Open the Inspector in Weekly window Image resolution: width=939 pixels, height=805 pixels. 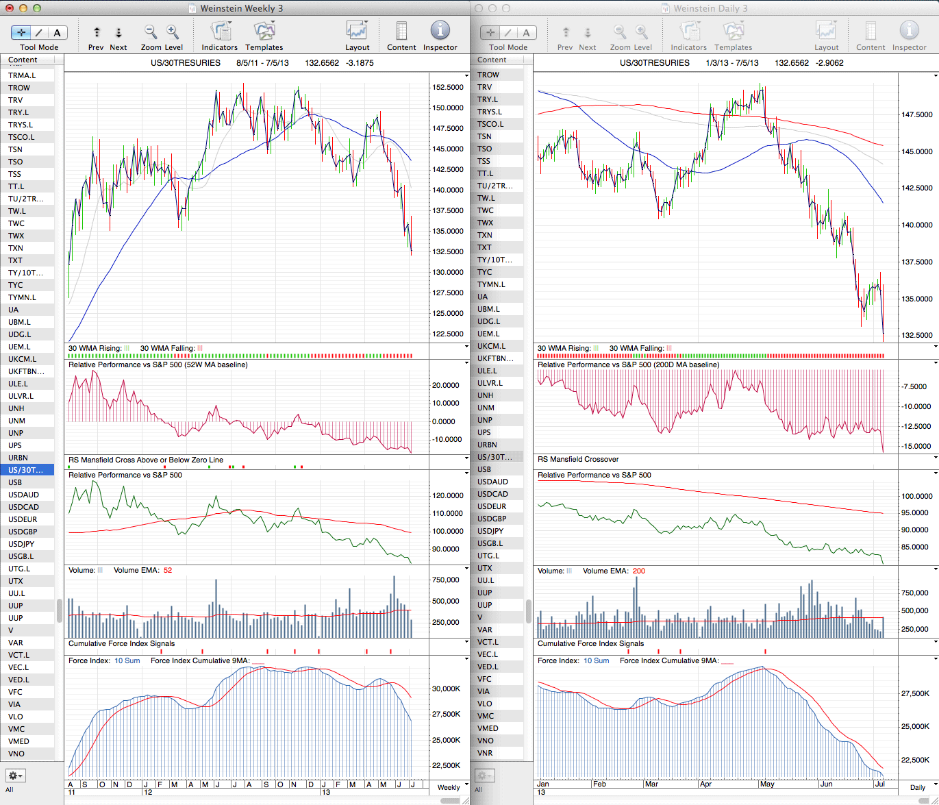tap(440, 32)
